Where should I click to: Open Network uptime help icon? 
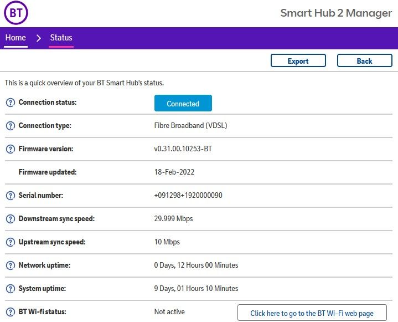(10, 265)
